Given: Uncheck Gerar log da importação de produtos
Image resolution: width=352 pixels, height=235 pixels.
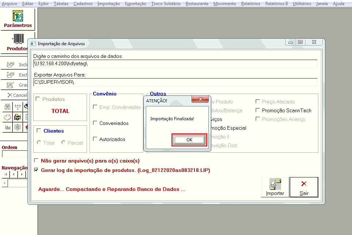Looking at the screenshot, I should click(x=36, y=170).
